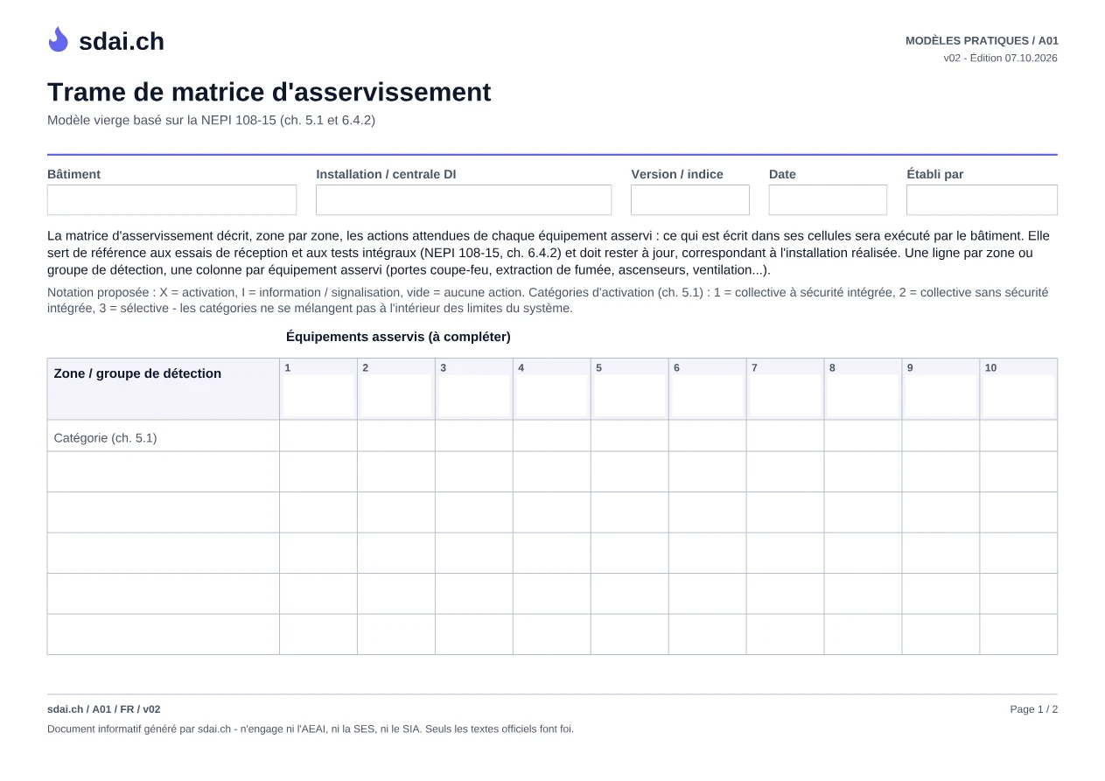Click the 'Notation proposée' note line
1105x781 pixels.
[548, 300]
